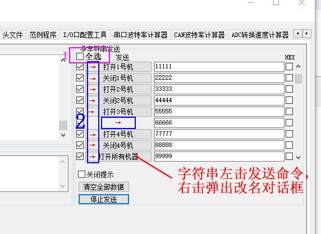The width and height of the screenshot is (321, 234).
Task: Uncheck the checkbox for 打开4号机
Action: (80, 134)
